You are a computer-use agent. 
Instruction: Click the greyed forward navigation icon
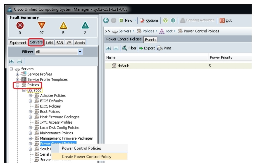114,20
